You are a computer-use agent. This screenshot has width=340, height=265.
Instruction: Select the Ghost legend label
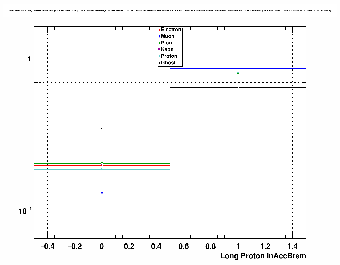168,63
